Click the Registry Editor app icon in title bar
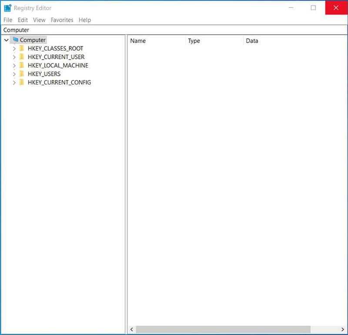The height and width of the screenshot is (335, 348). [x=8, y=8]
